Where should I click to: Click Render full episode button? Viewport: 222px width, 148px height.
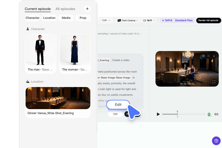click(209, 20)
